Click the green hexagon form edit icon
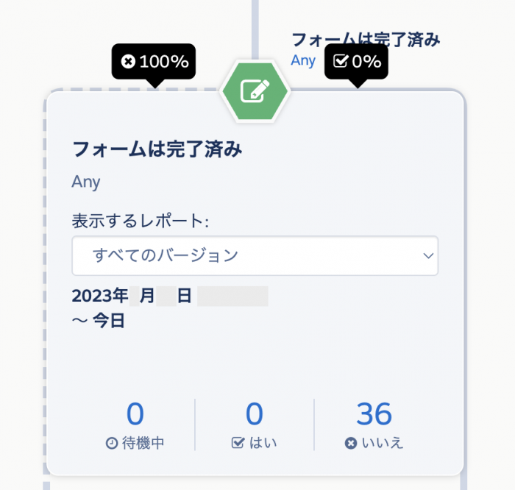 [255, 91]
